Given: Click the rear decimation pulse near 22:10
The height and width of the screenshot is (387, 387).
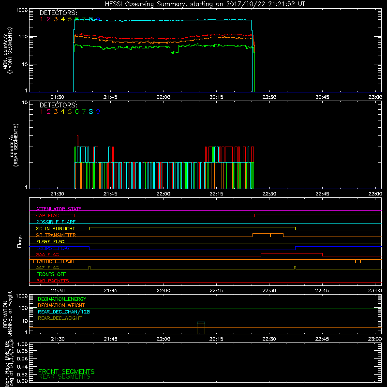Looking at the screenshot, I should coord(201,328).
